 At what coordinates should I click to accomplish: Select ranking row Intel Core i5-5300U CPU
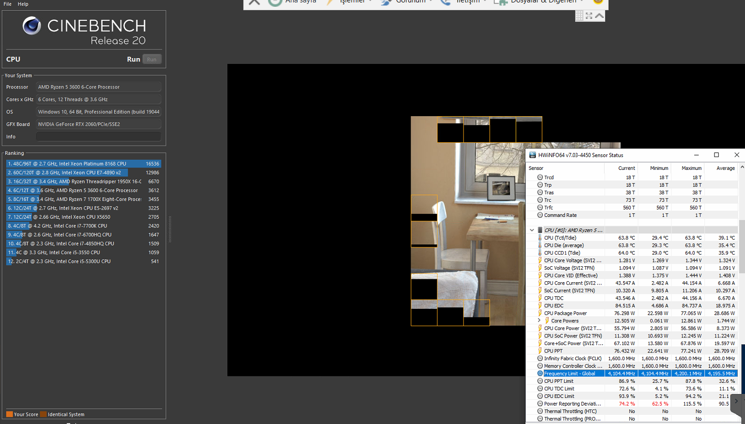point(83,261)
